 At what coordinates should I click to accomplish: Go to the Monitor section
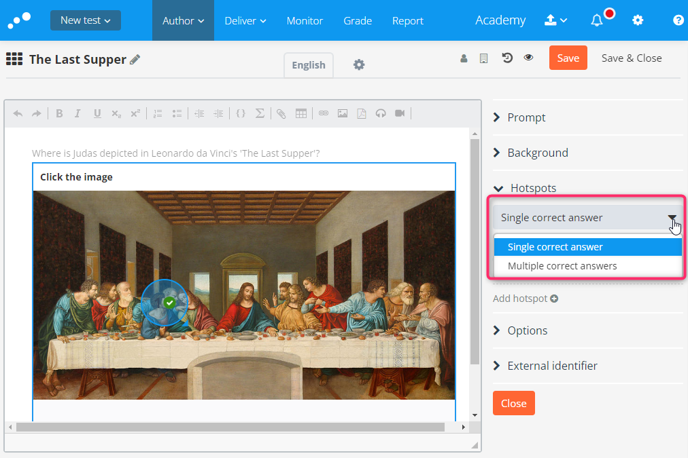point(305,20)
